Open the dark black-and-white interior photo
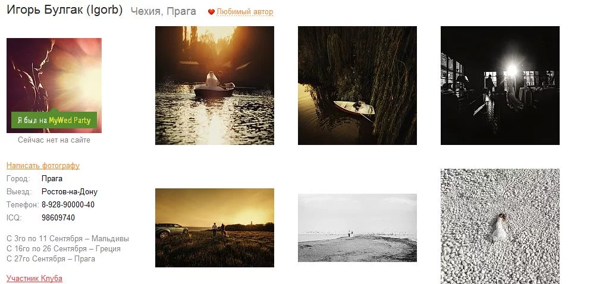Image resolution: width=612 pixels, height=284 pixels. click(500, 86)
